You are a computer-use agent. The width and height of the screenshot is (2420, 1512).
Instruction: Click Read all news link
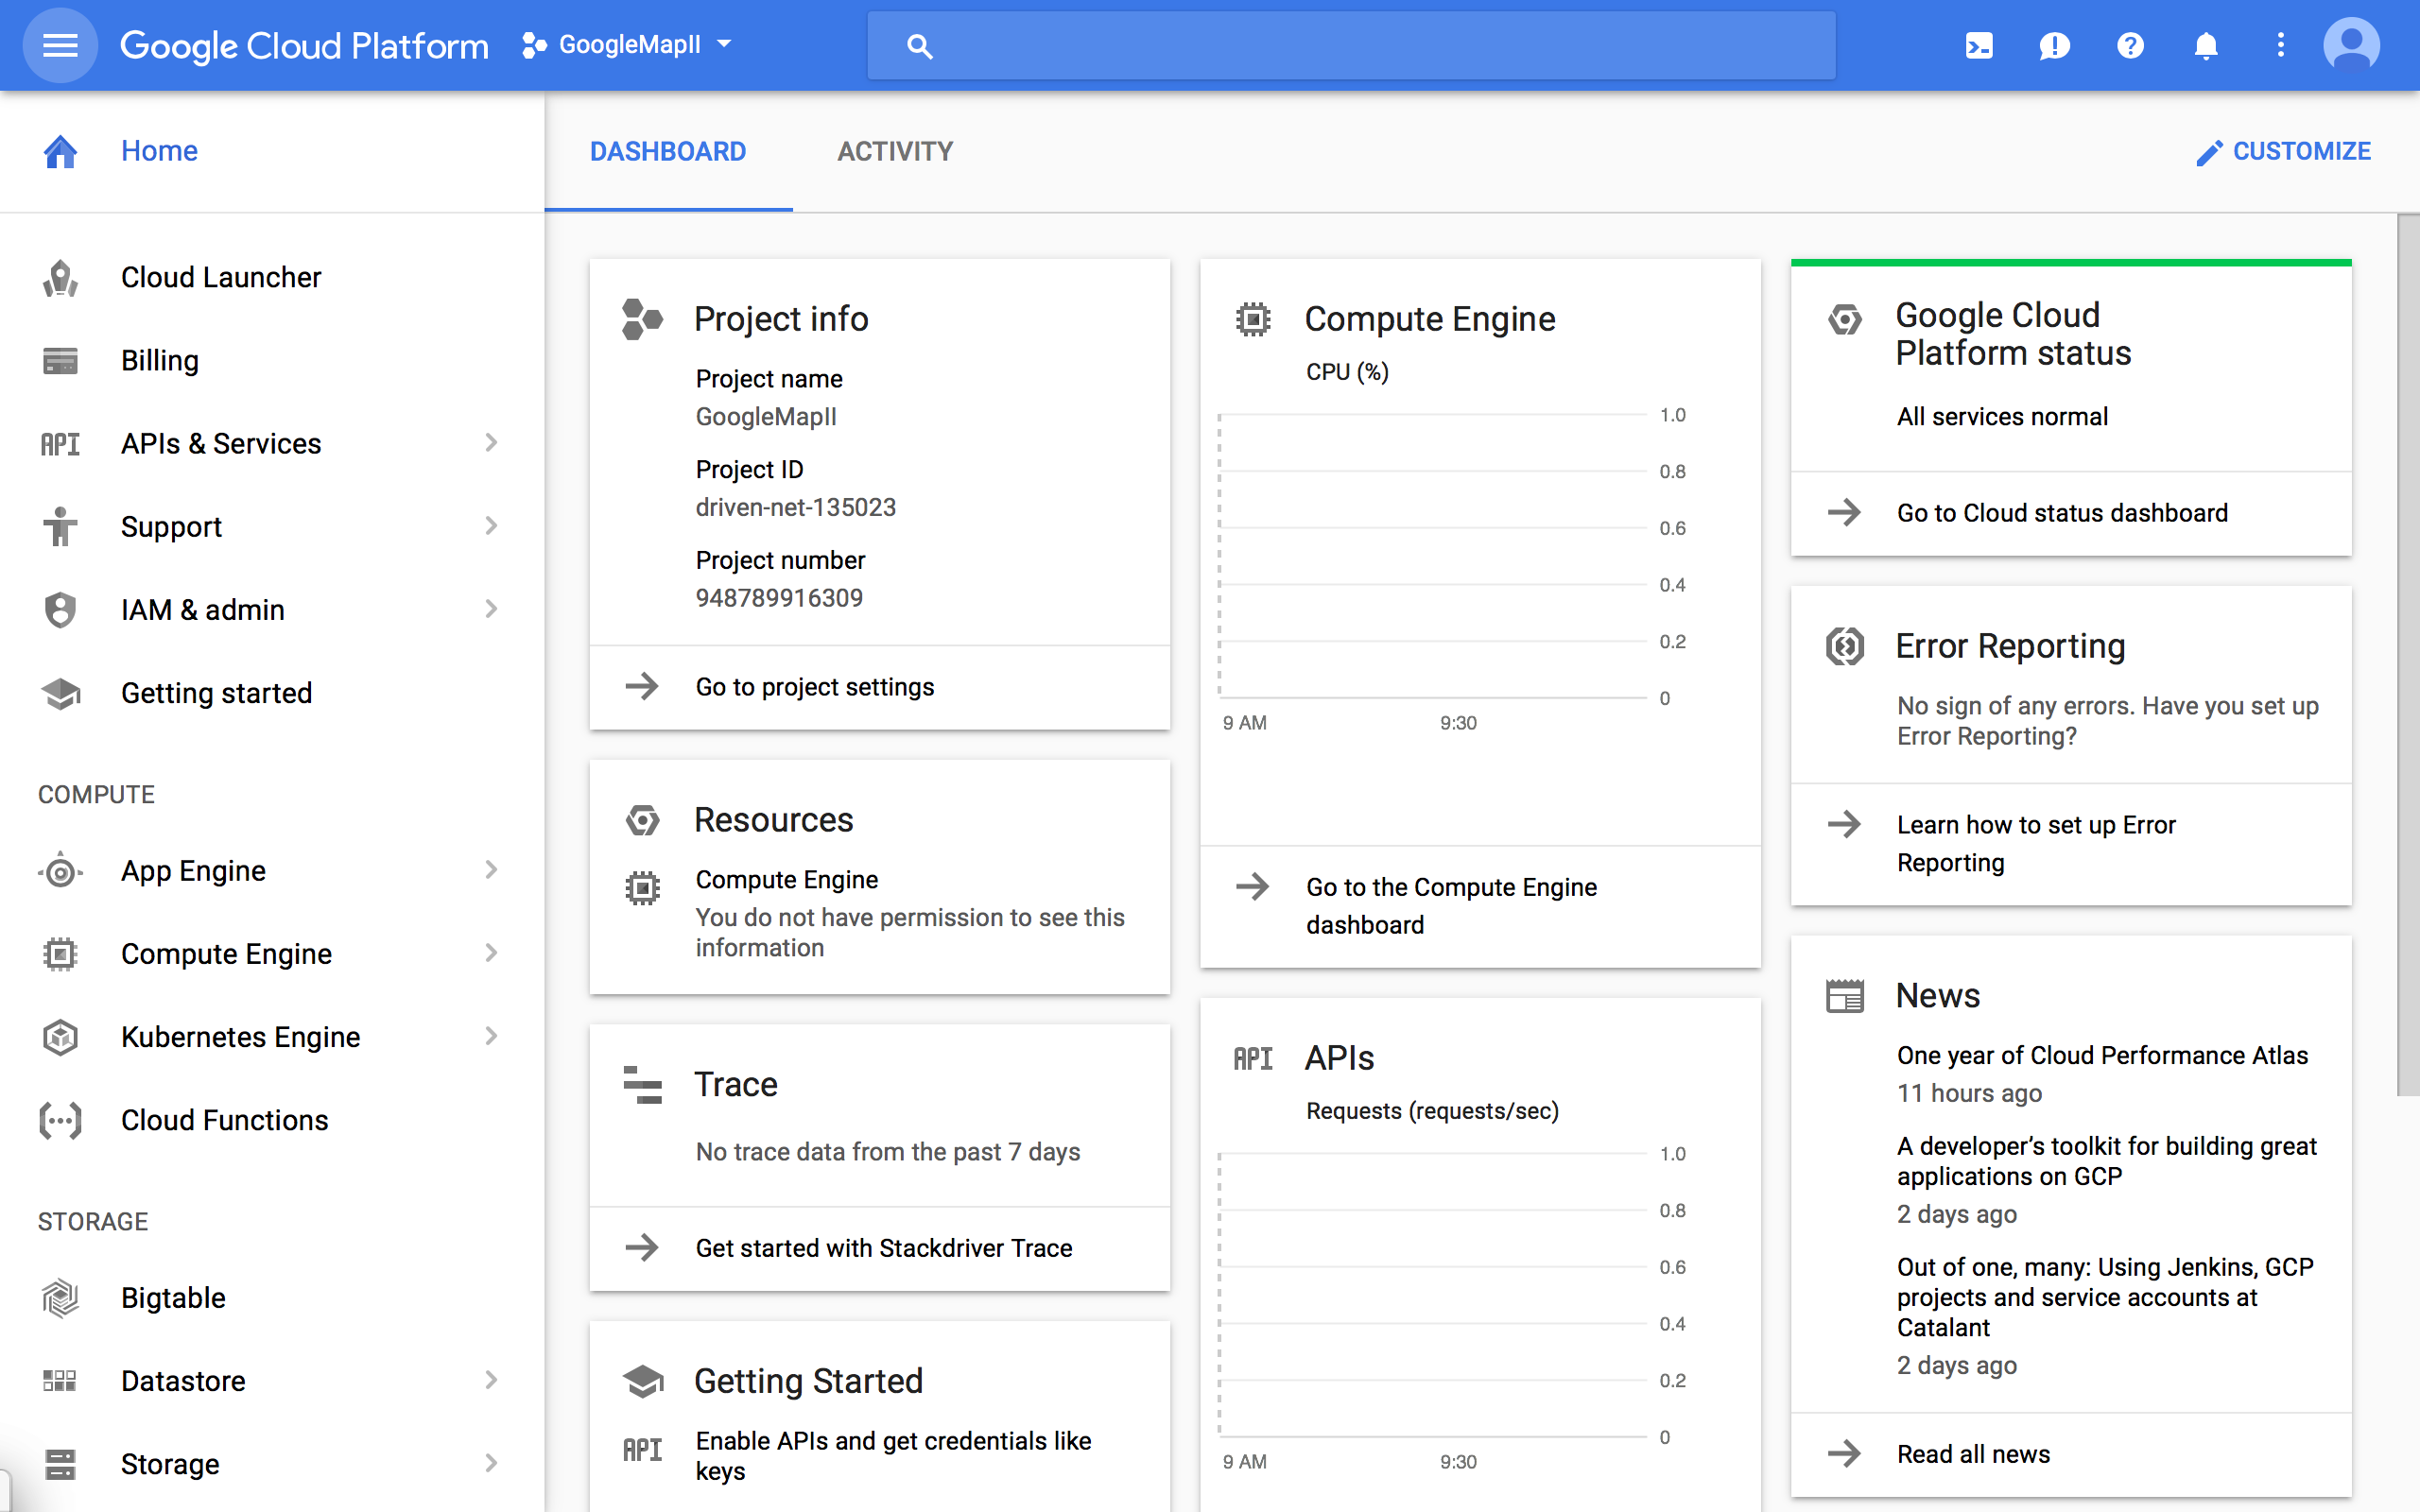(1972, 1454)
